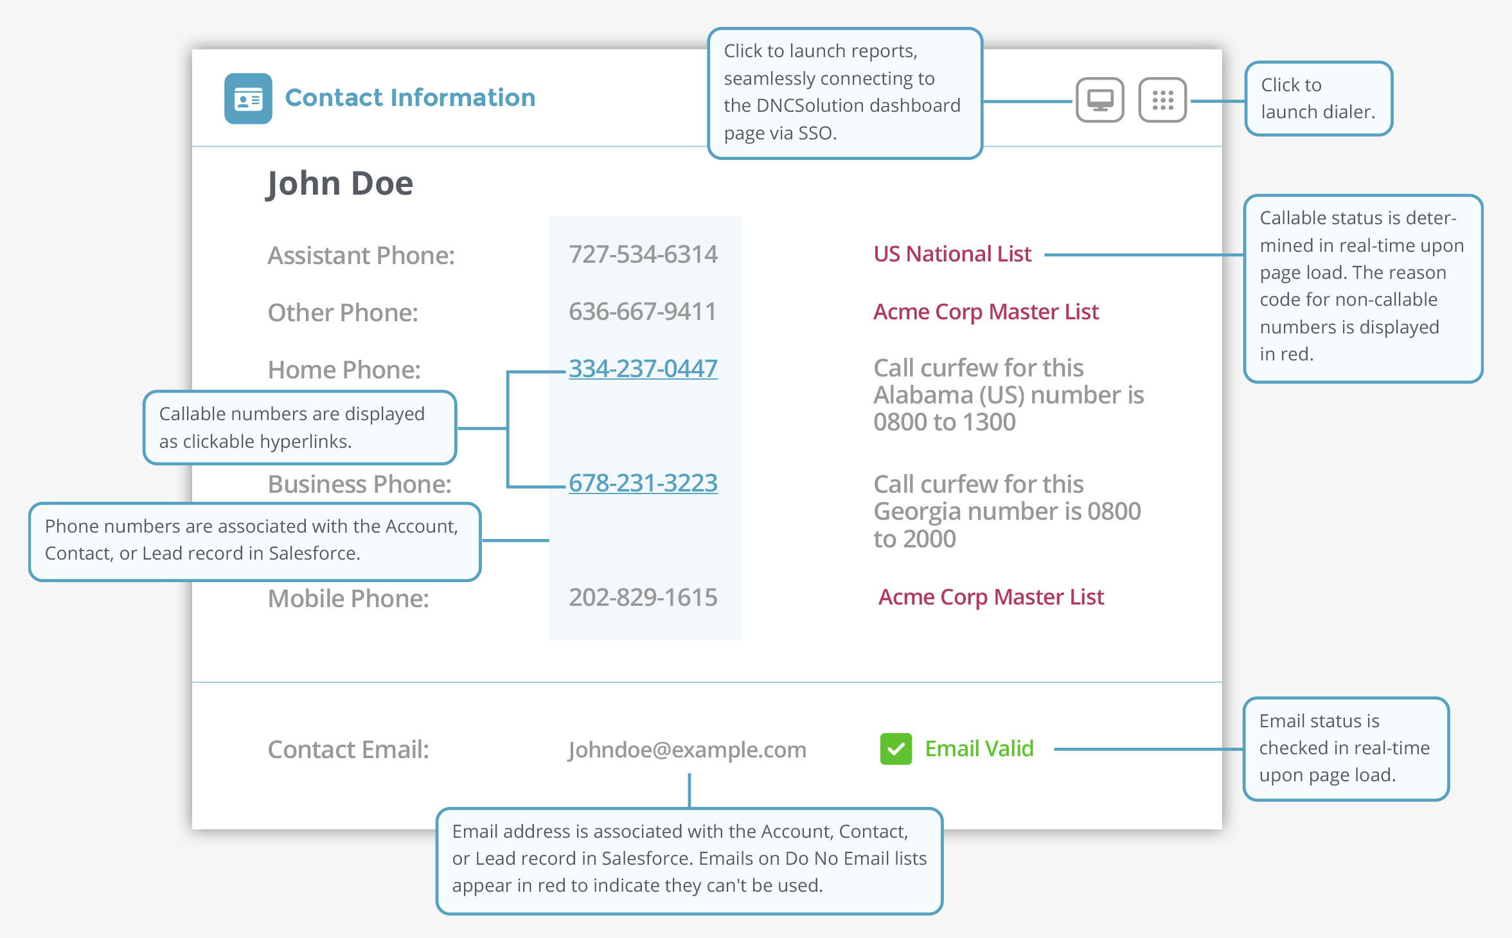Click Acme Corp Master List beside Other Phone
This screenshot has width=1512, height=938.
pyautogui.click(x=986, y=312)
